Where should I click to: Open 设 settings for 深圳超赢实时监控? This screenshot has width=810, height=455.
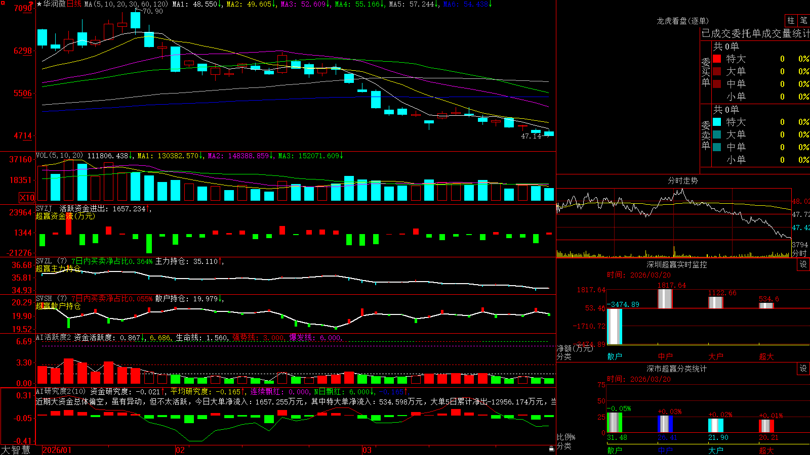[x=803, y=264]
